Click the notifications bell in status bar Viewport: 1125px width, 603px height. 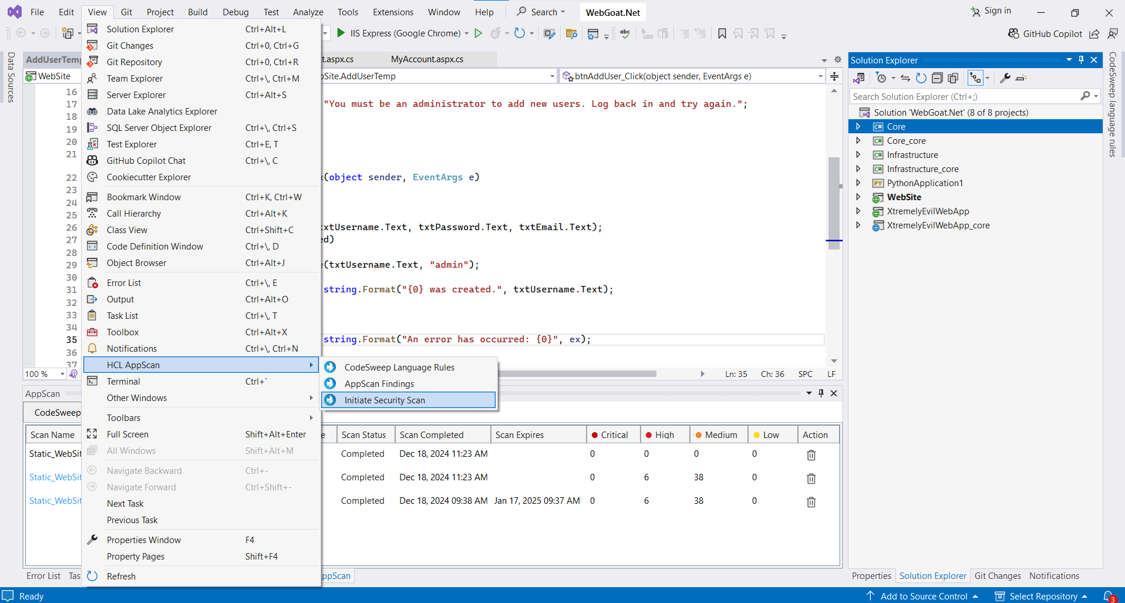click(x=1109, y=596)
